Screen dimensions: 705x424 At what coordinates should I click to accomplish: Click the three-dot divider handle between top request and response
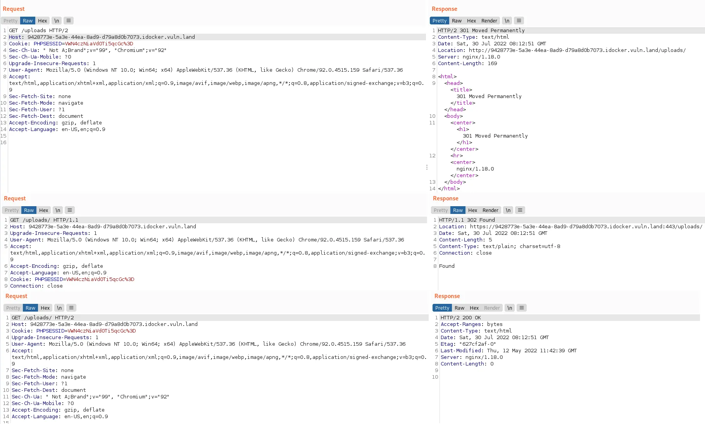point(427,167)
